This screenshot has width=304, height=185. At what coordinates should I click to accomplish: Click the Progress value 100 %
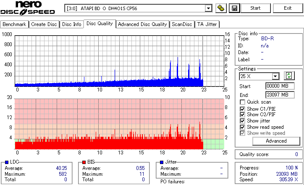pos(292,168)
